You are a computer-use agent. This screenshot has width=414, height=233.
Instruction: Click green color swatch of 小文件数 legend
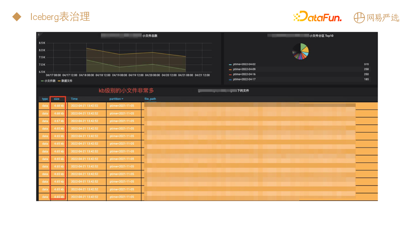42,81
